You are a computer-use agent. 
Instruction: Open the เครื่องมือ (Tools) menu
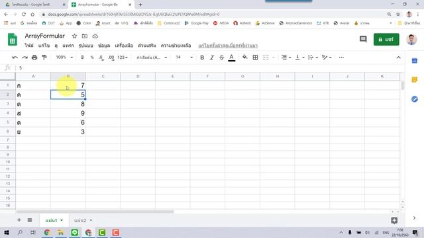click(x=124, y=46)
